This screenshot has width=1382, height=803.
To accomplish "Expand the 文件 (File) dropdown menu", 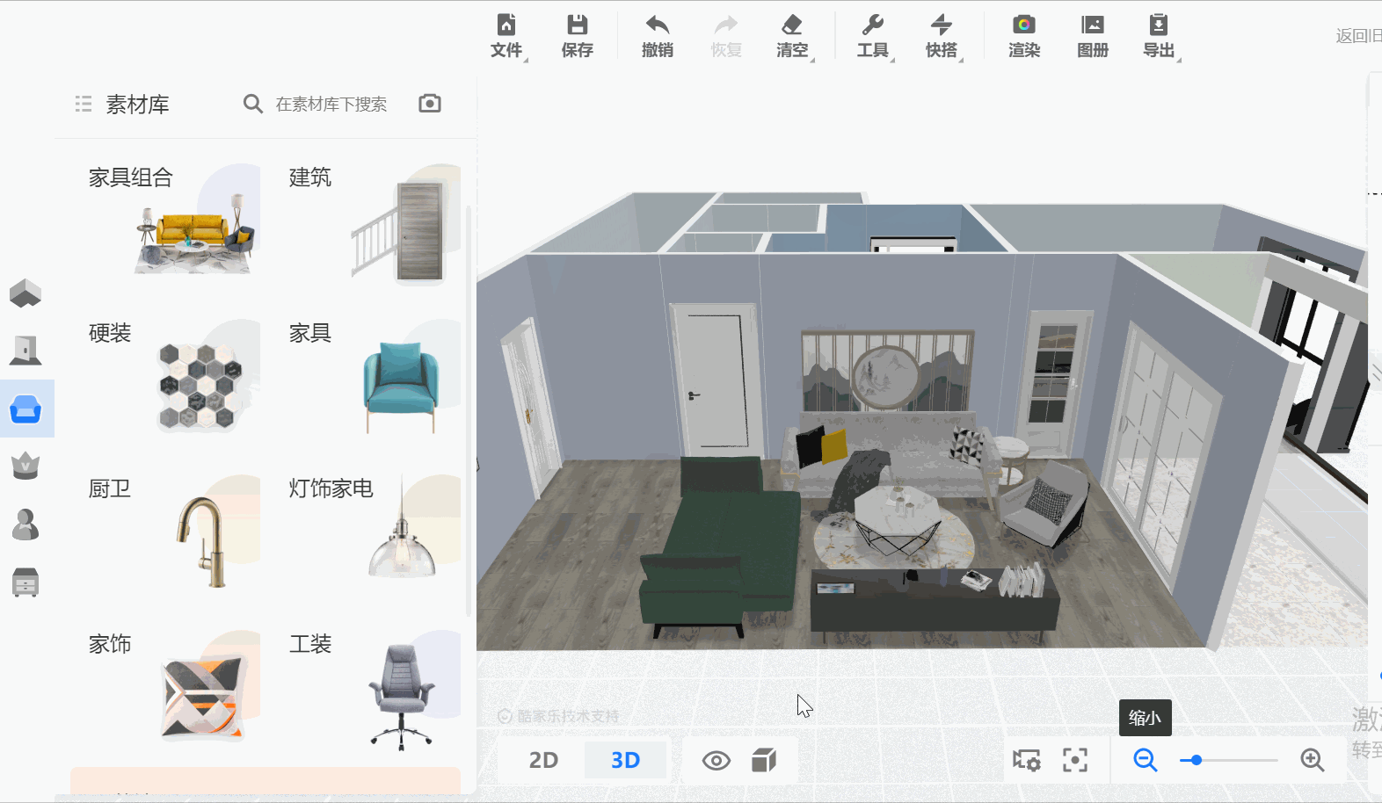I will 507,36.
